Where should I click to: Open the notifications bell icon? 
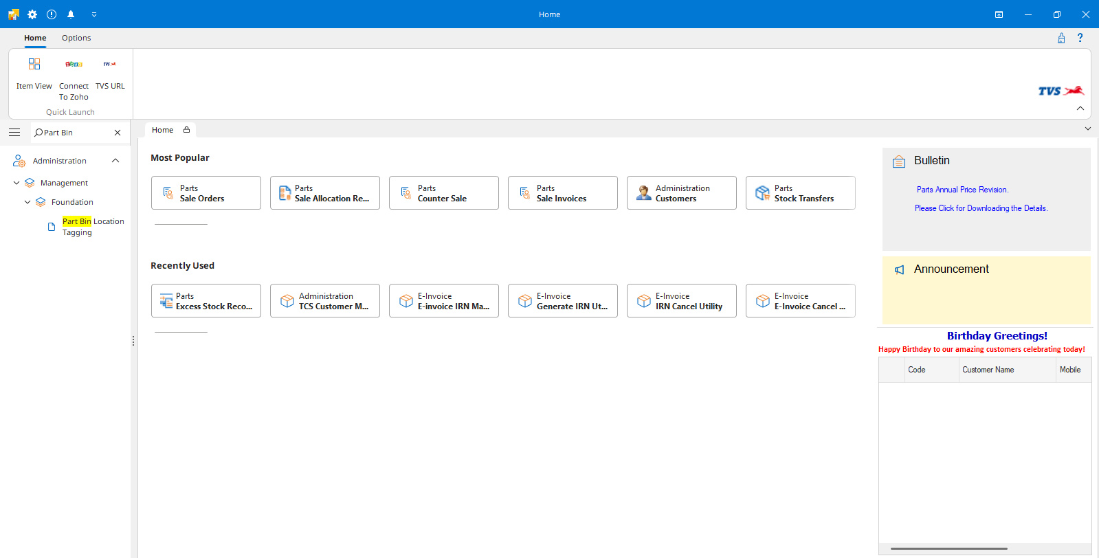point(71,14)
